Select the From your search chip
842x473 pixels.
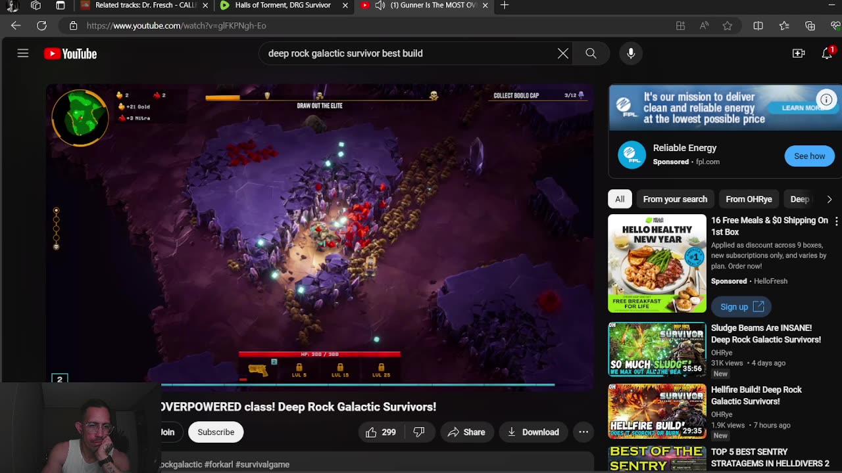(x=675, y=199)
